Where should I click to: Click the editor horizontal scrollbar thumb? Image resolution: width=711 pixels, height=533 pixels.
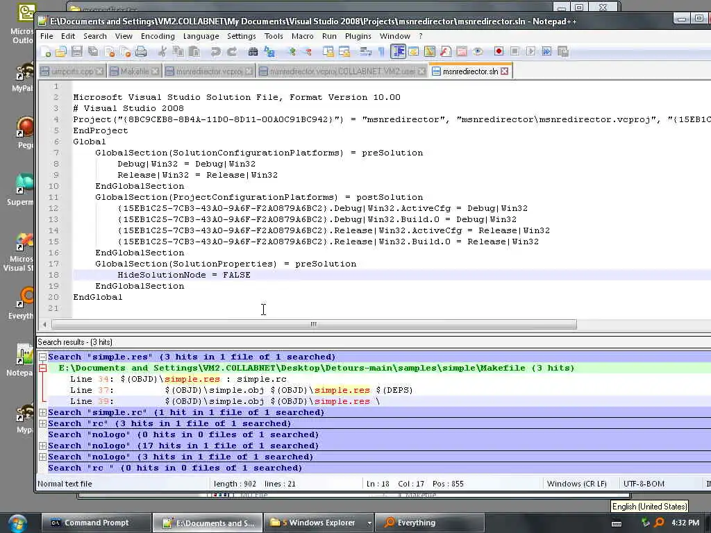(x=314, y=325)
